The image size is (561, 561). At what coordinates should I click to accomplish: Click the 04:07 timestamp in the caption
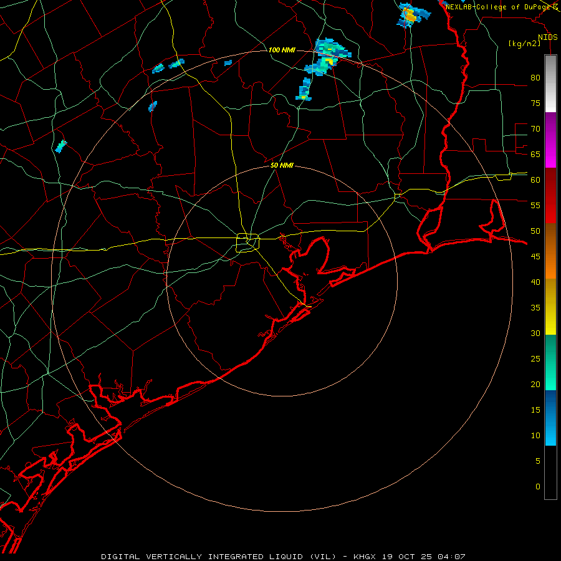451,557
